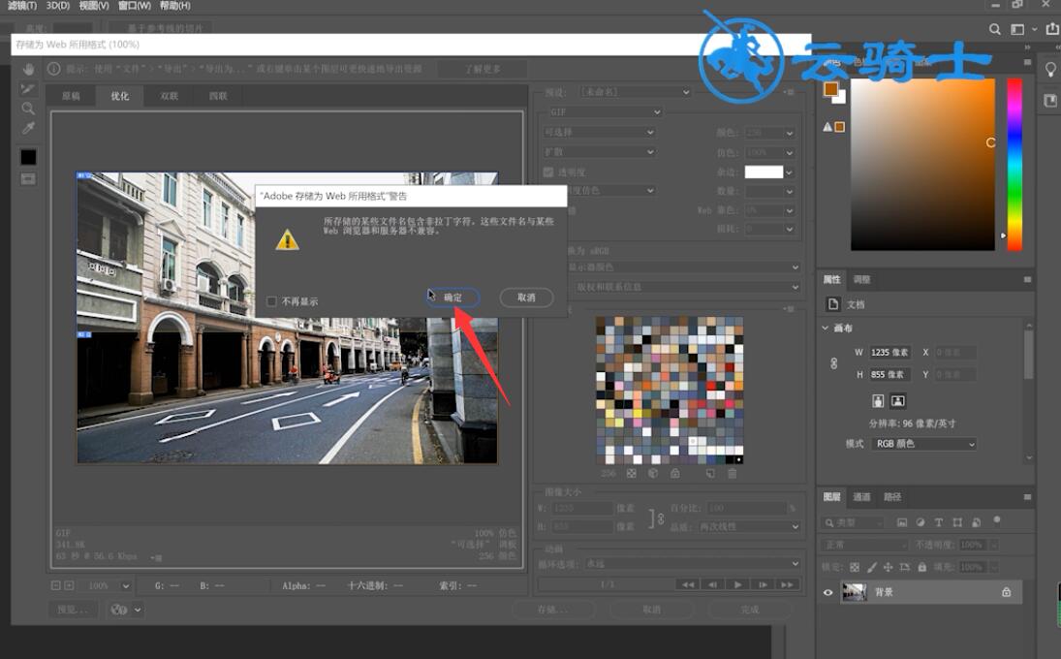Open the 颜色 count dropdown

pos(769,133)
